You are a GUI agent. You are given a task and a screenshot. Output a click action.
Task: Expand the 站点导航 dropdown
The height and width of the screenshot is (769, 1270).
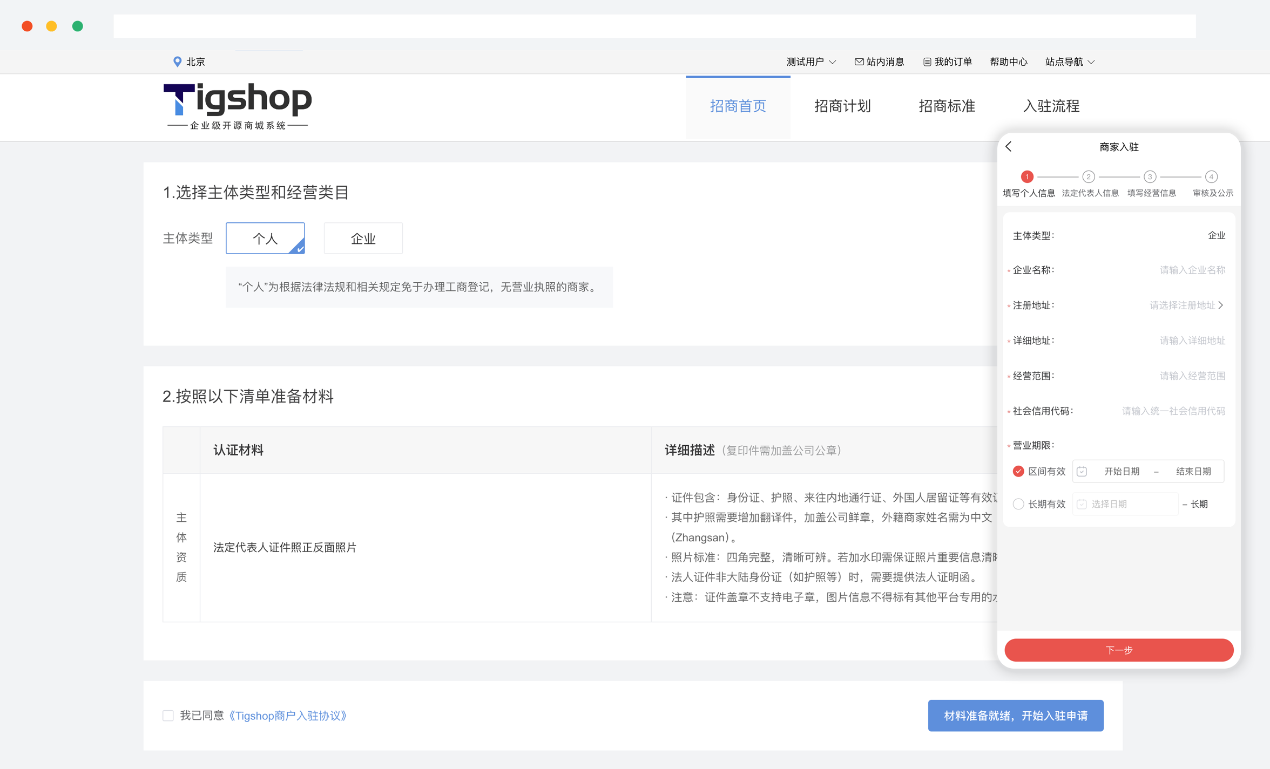point(1070,62)
